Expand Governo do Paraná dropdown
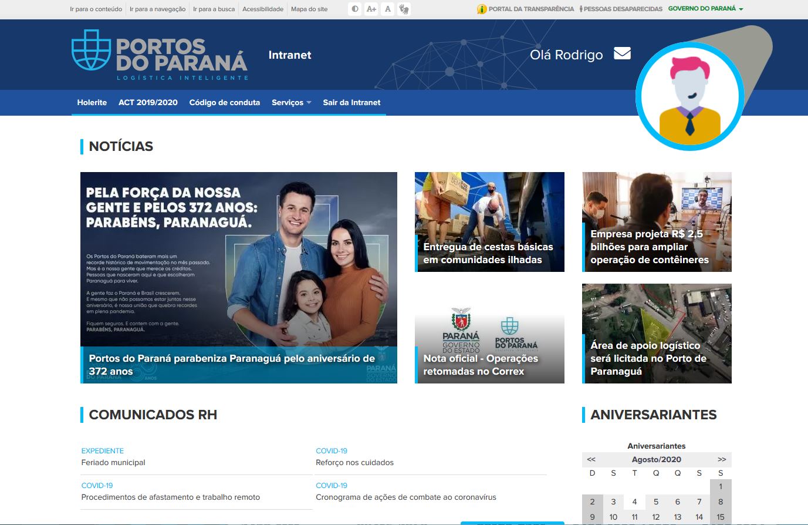The height and width of the screenshot is (525, 808). [x=705, y=9]
